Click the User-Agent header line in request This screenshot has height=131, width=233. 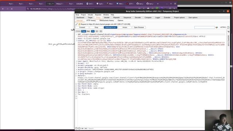tap(121, 61)
